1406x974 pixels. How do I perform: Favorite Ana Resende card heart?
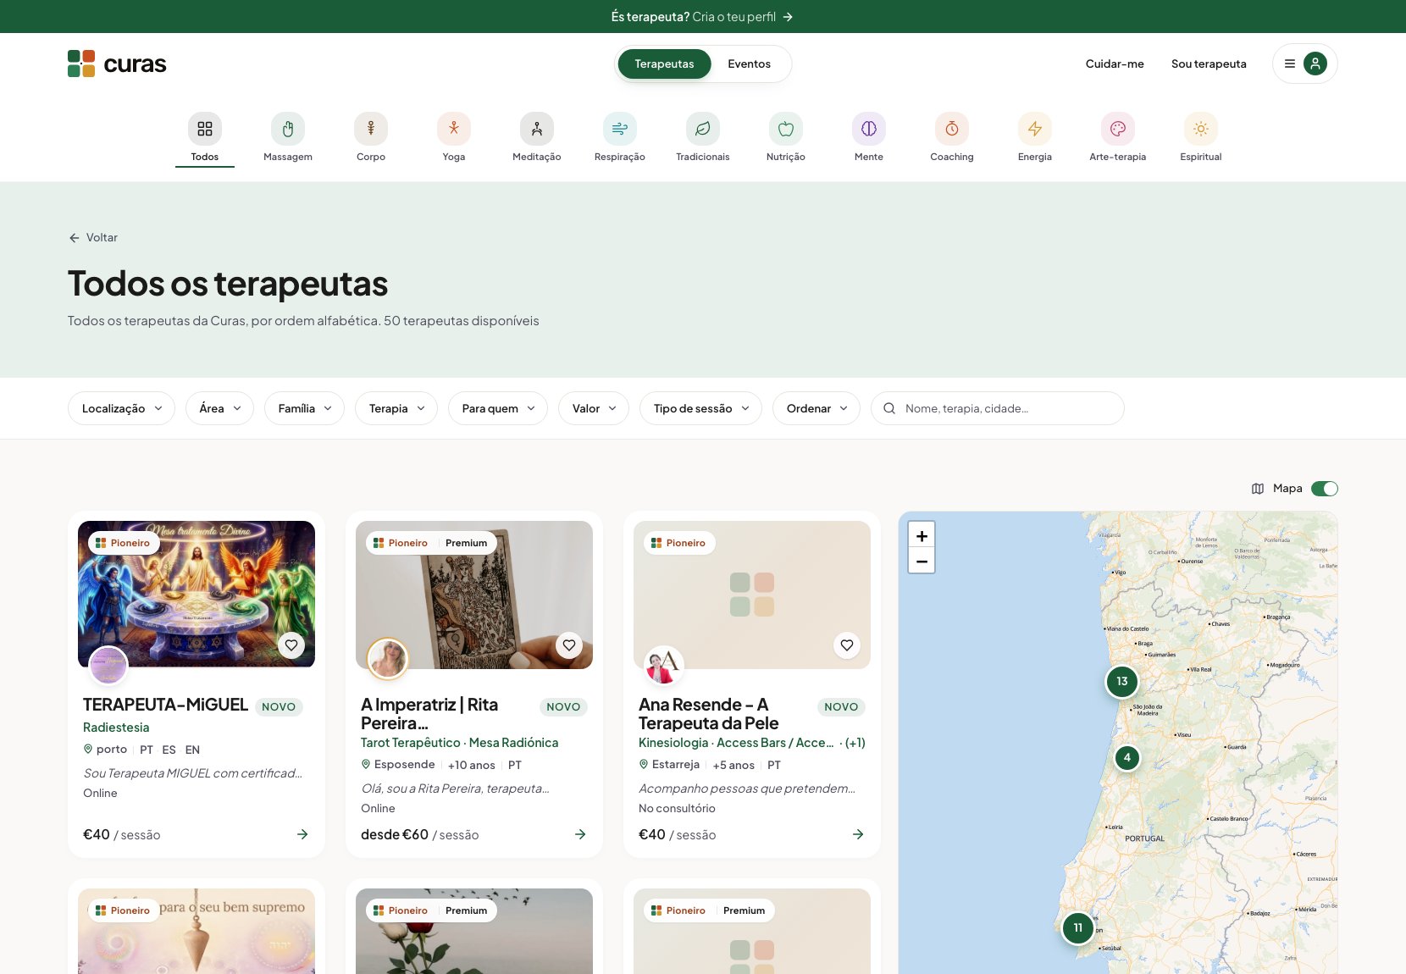[847, 645]
